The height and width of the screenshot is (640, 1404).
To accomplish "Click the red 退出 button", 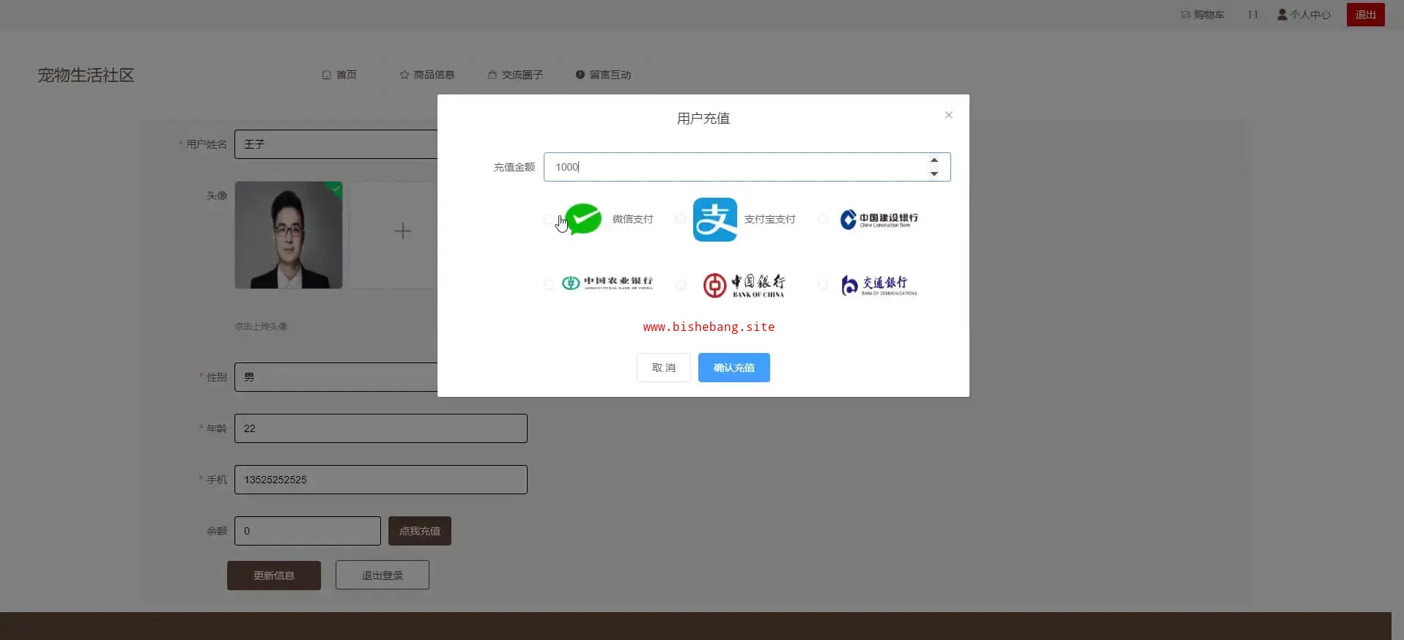I will 1366,15.
